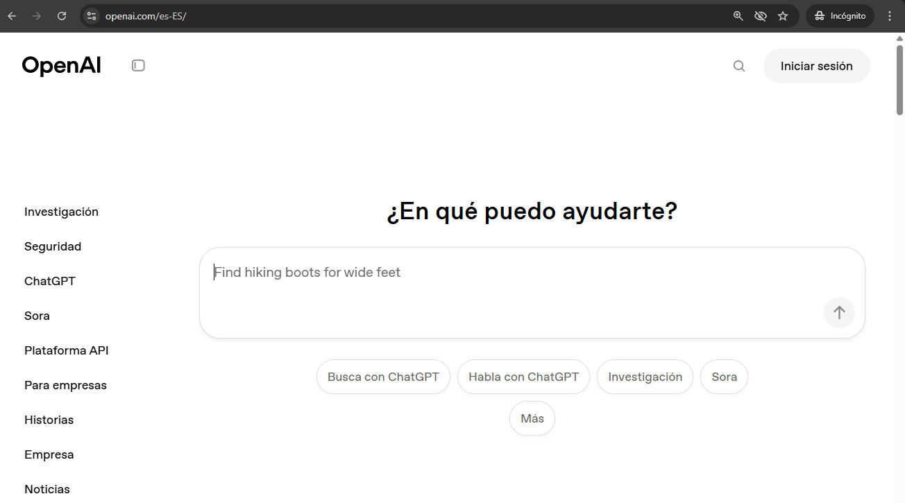The height and width of the screenshot is (503, 905).
Task: Click the ¿En qué puedo ayudarte? heading
Action: [x=532, y=212]
